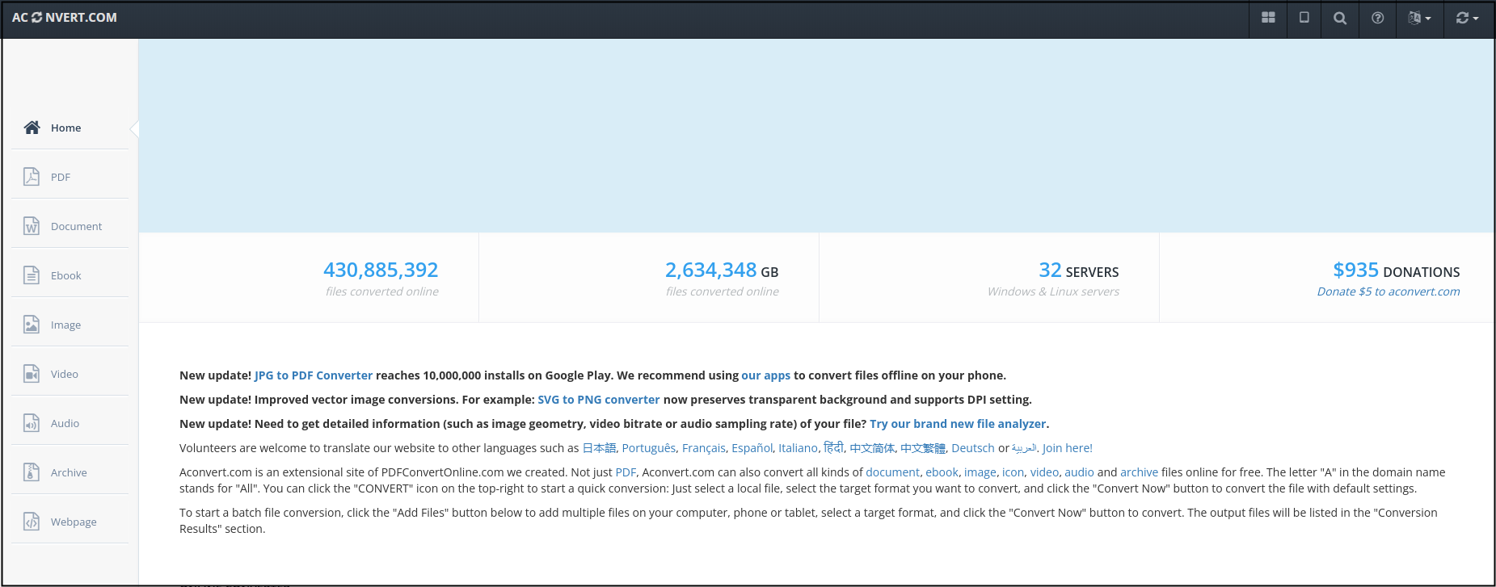Click the $935 DONATIONS figure
The width and height of the screenshot is (1496, 587).
1397,270
